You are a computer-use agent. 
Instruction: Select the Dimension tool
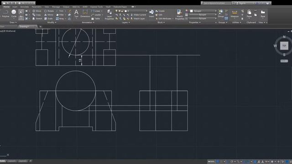coord(85,14)
